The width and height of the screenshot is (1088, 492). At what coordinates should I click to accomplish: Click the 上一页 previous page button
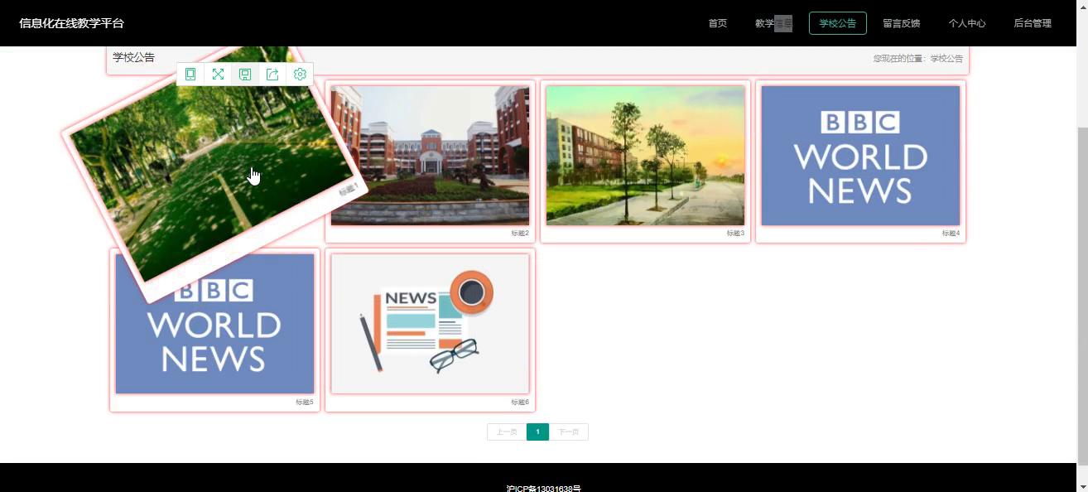[507, 432]
